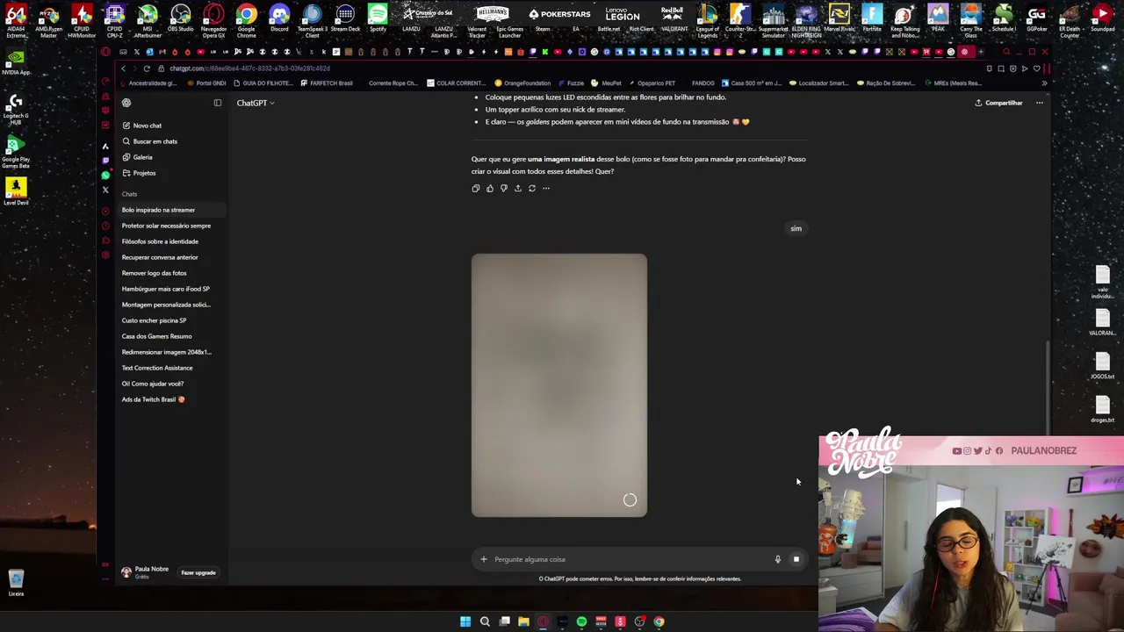Click Google Chrome in the taskbar
The width and height of the screenshot is (1124, 632).
[659, 621]
